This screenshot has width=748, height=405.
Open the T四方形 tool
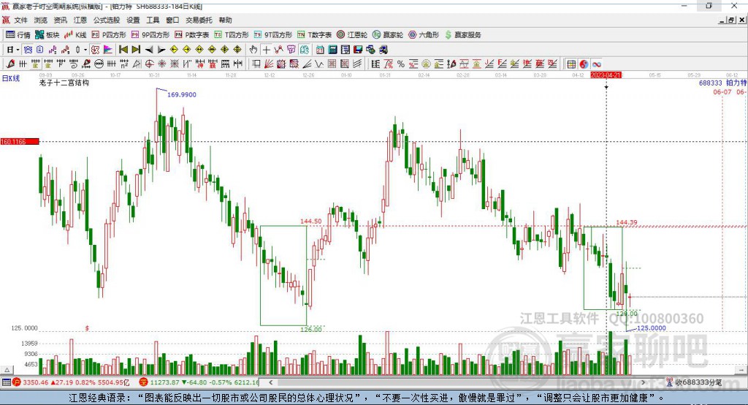point(232,35)
